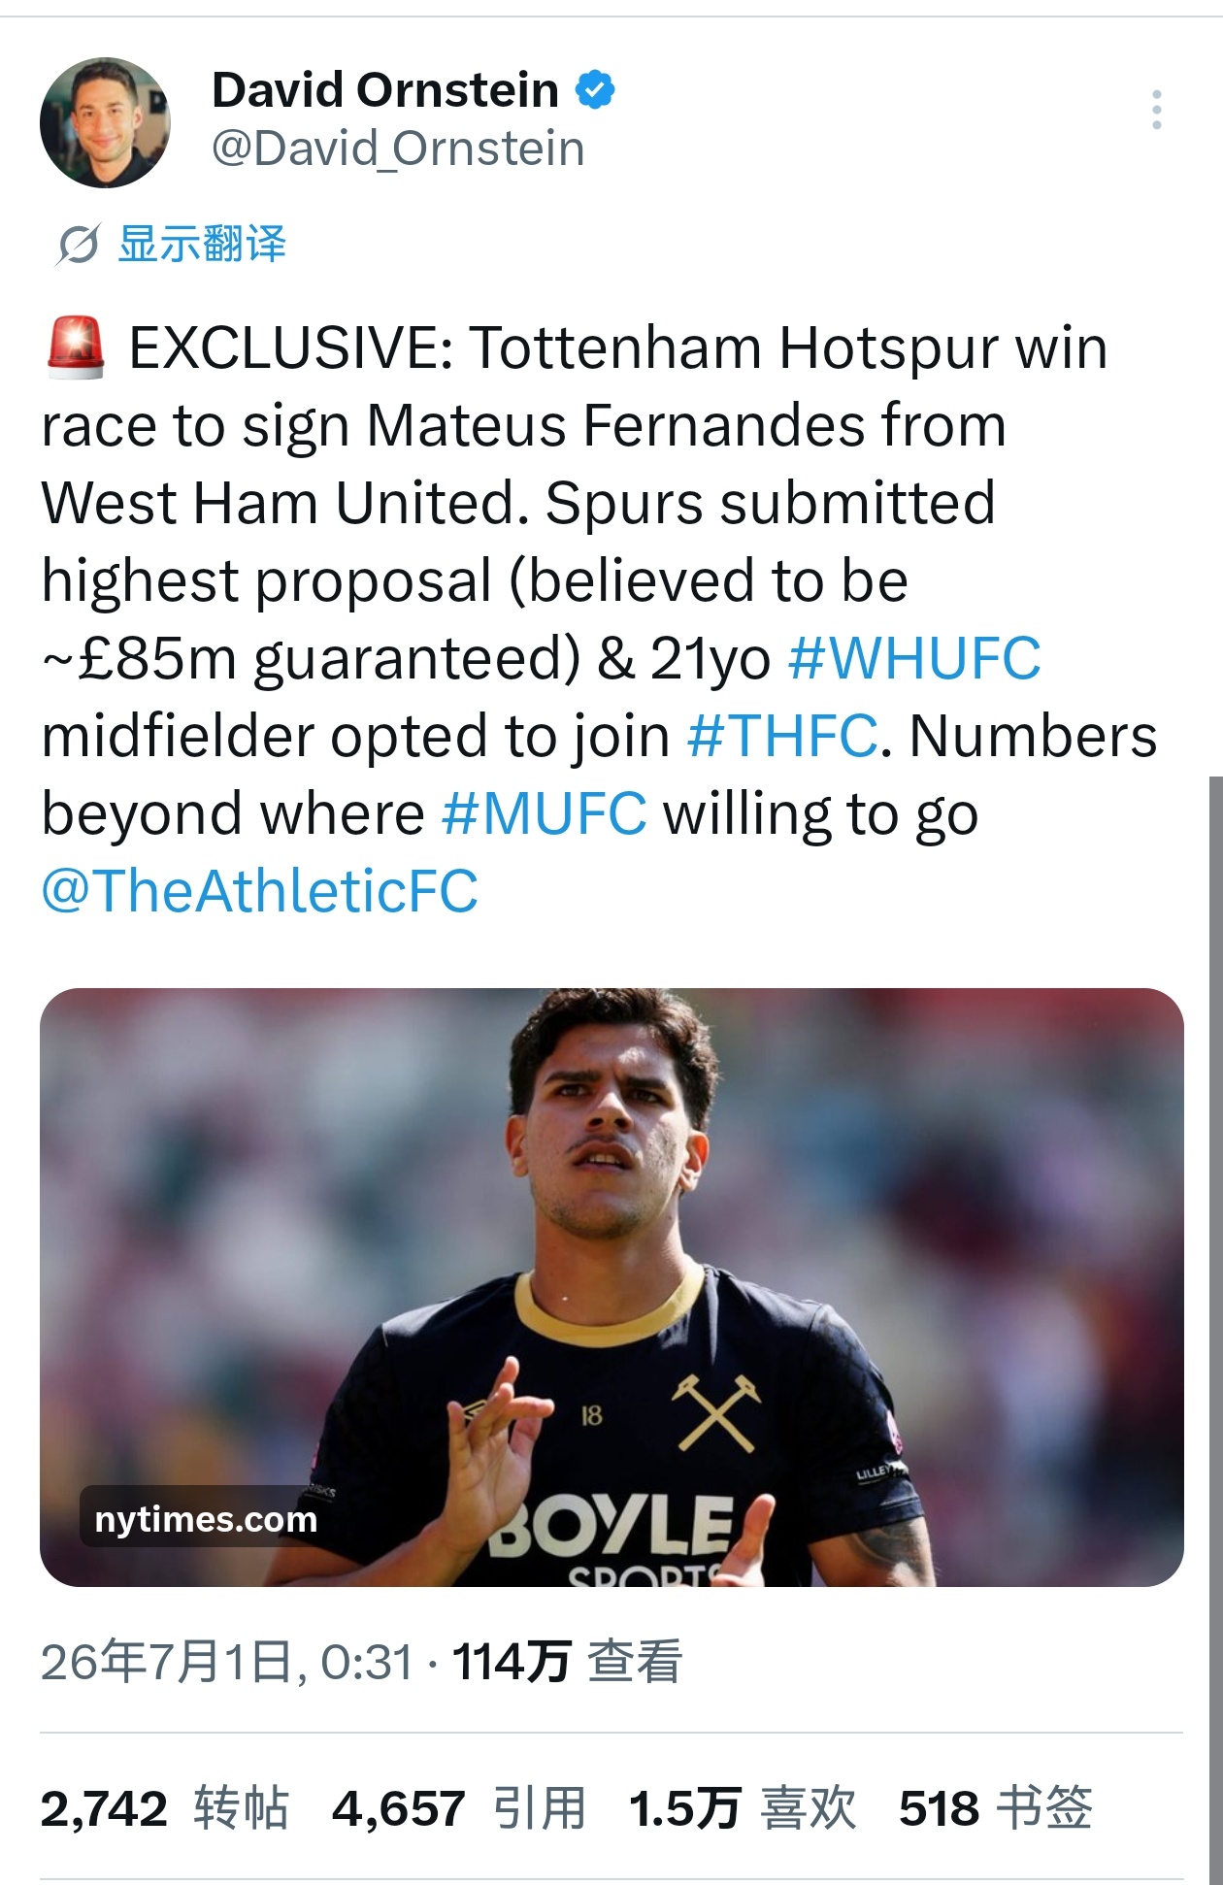
Task: Tap the 114万 查看 view count
Action: 568,1661
